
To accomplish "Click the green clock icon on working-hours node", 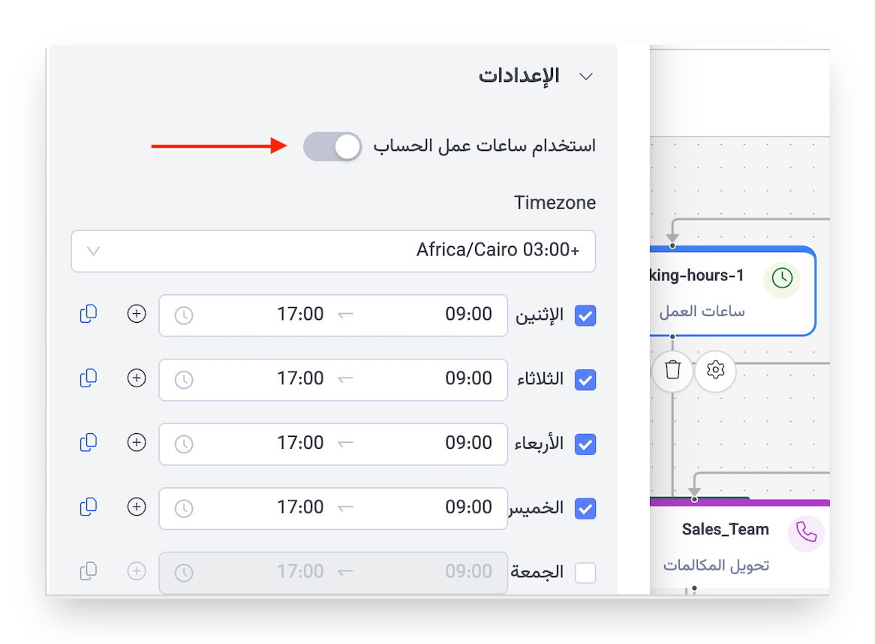I will pos(782,278).
